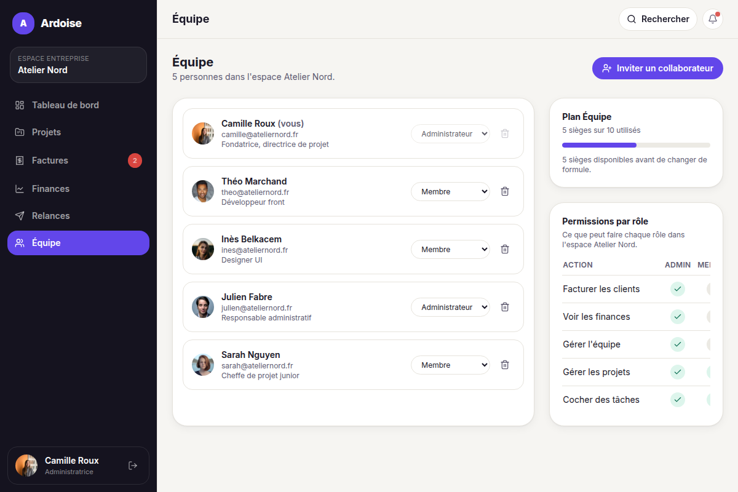
Task: Open role selector for Inès Belkacem
Action: (450, 249)
